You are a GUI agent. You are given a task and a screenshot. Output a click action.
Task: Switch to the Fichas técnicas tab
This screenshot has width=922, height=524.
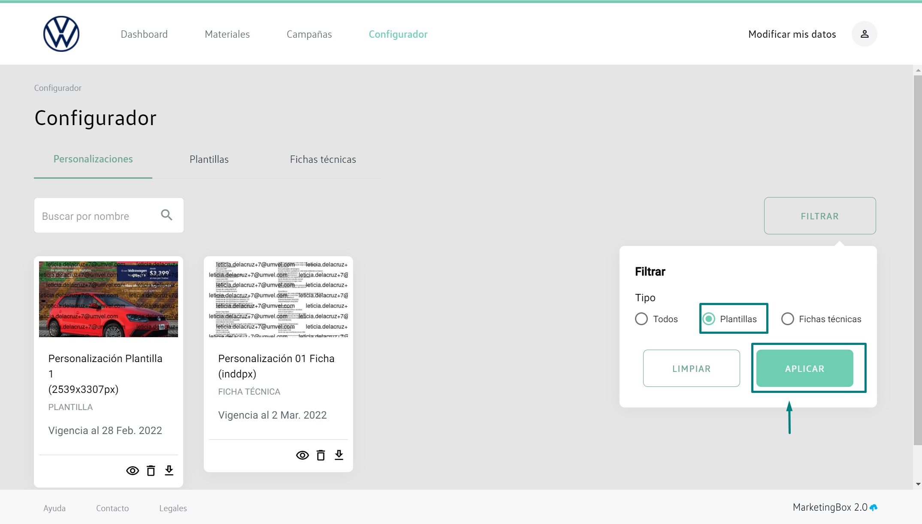[323, 159]
